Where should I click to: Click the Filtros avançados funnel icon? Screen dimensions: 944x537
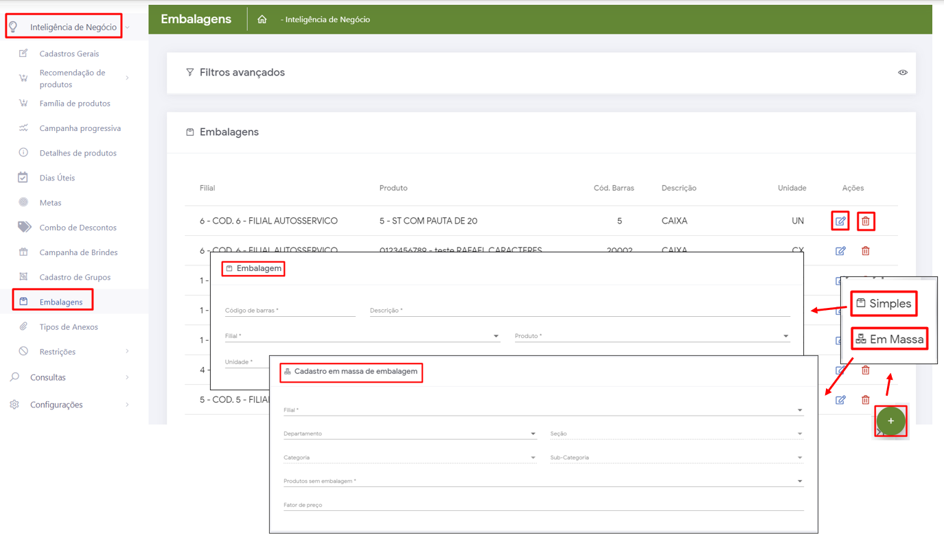pos(190,72)
